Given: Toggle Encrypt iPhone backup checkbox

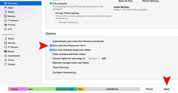Looking at the screenshot, I should 54,13.
